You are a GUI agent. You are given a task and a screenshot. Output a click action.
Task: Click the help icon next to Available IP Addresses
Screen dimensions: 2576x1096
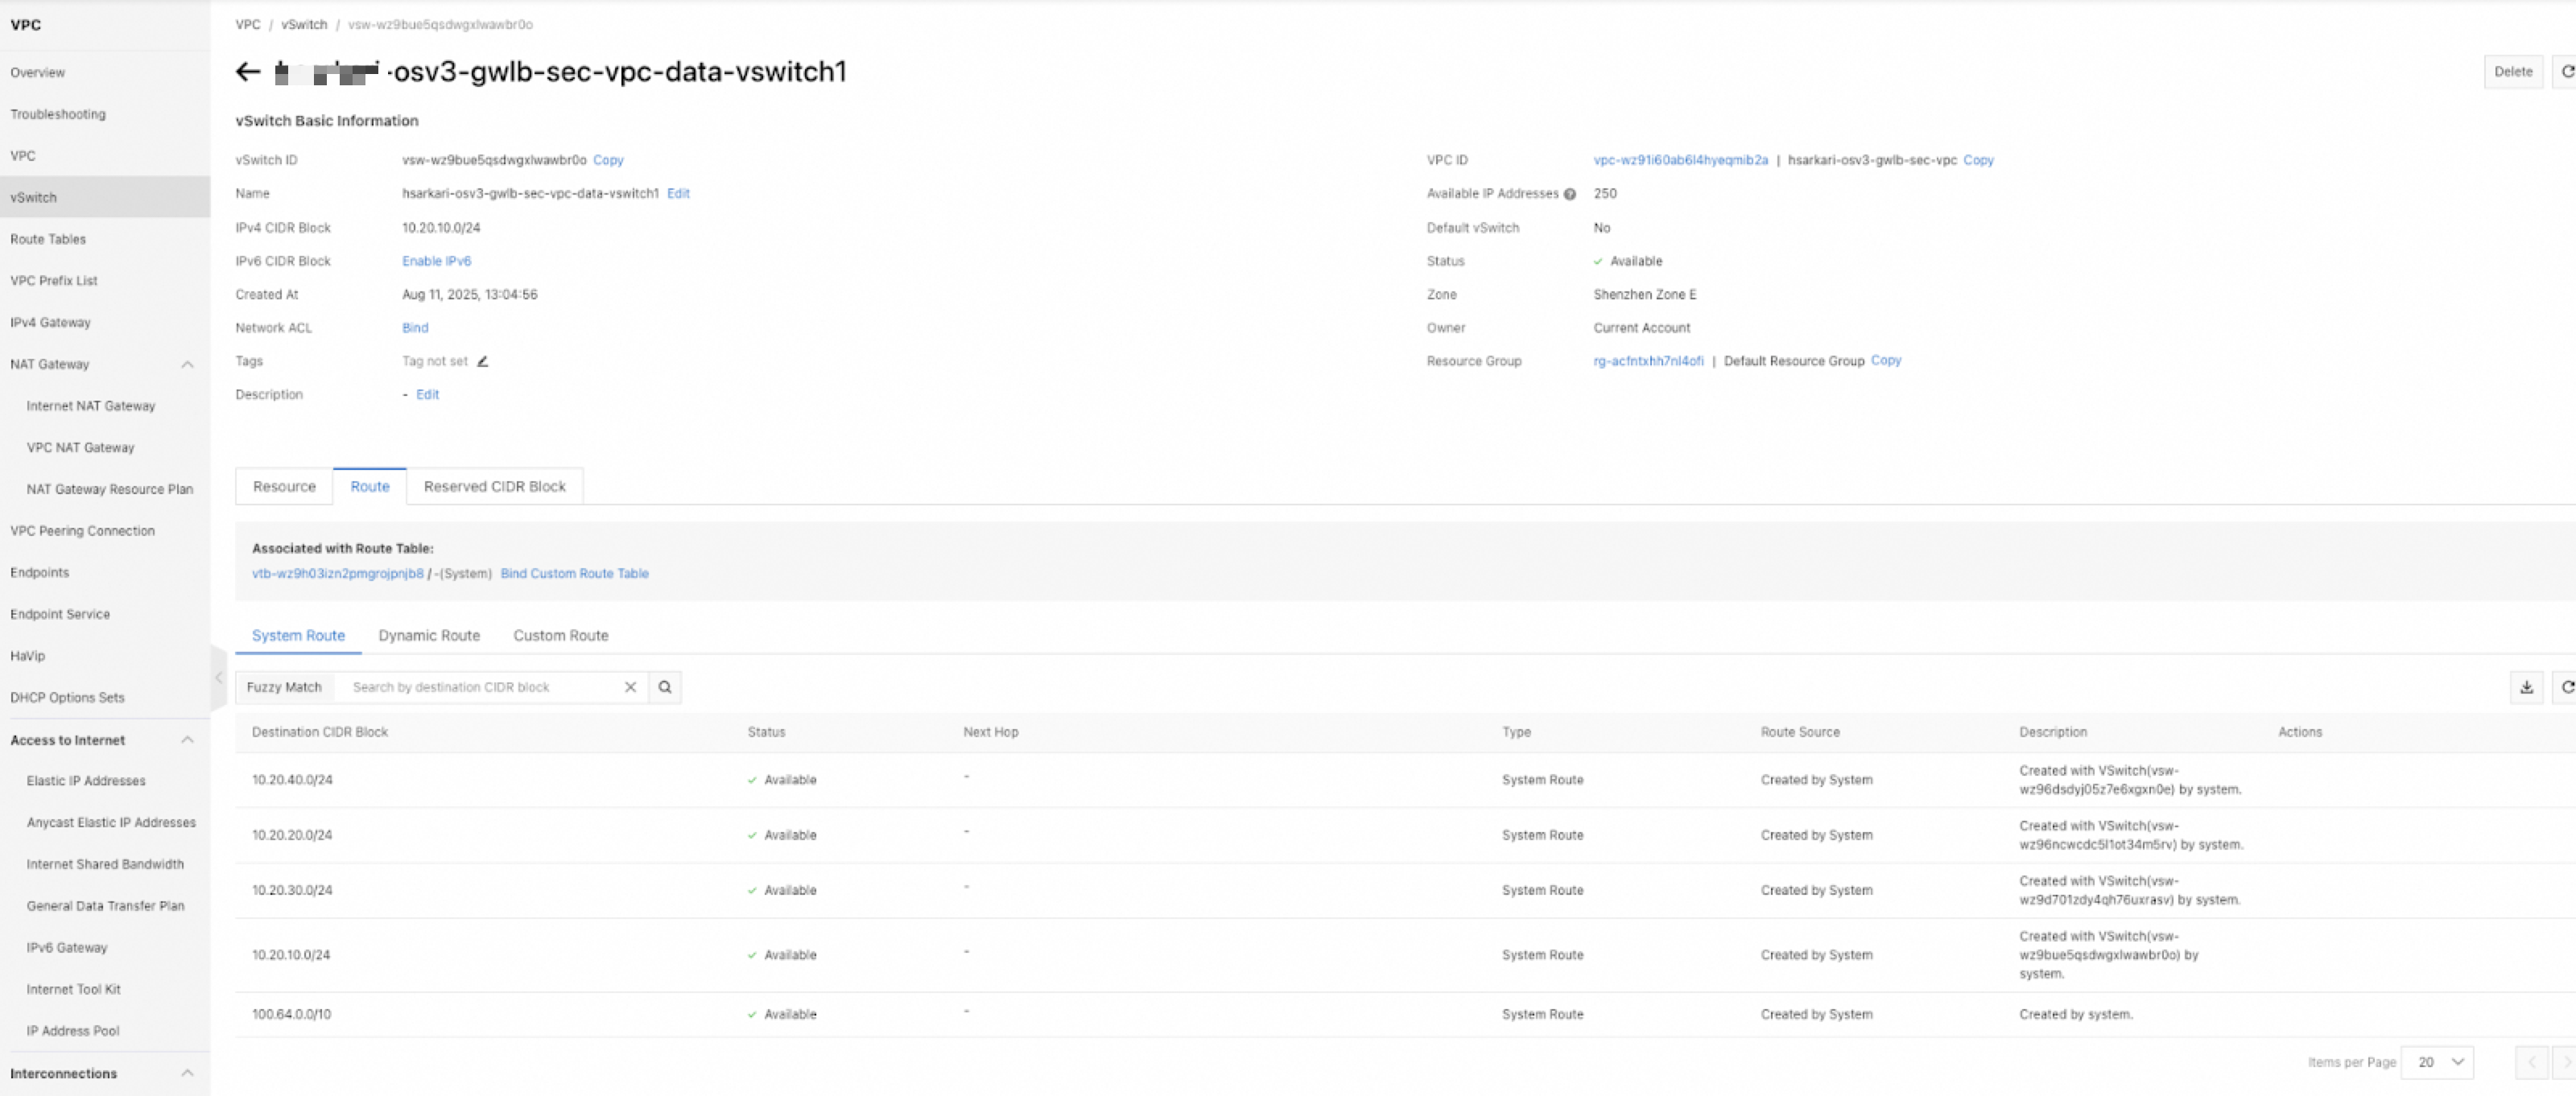(1570, 195)
